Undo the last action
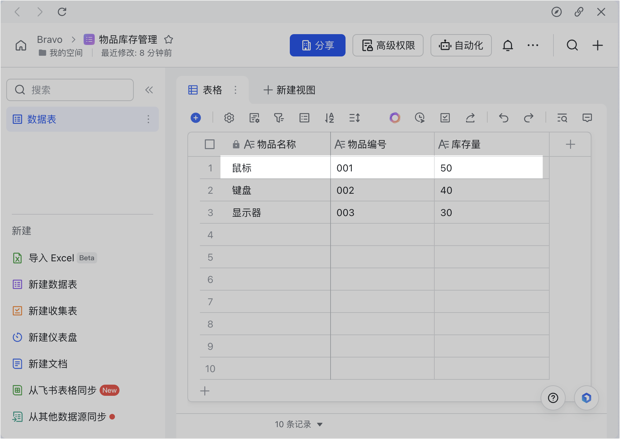 [504, 118]
